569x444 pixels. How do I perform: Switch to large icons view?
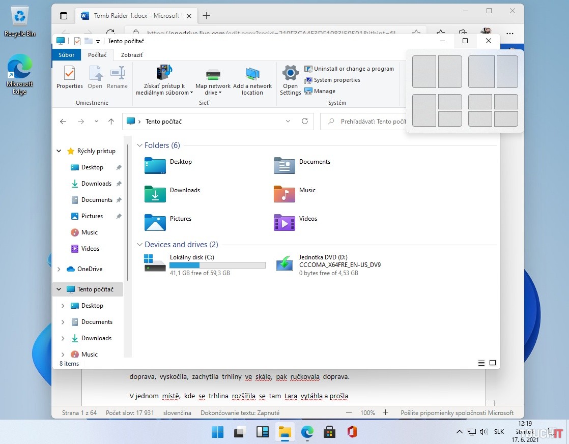click(x=493, y=363)
